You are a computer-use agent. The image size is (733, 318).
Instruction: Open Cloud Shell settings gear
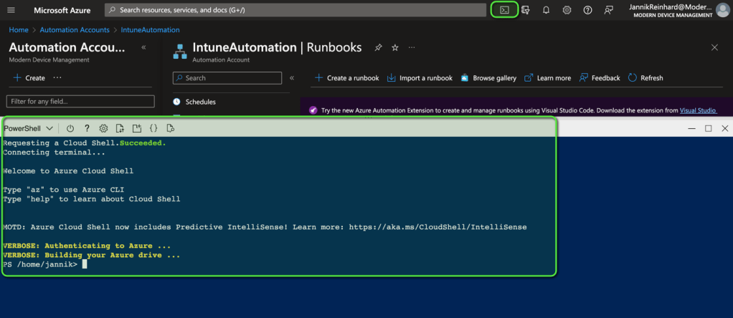pyautogui.click(x=103, y=128)
